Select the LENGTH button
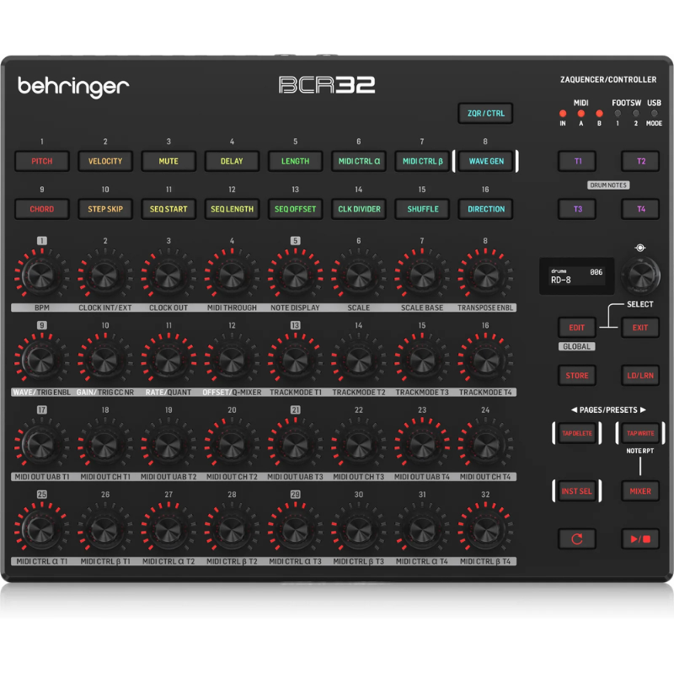 pyautogui.click(x=296, y=161)
